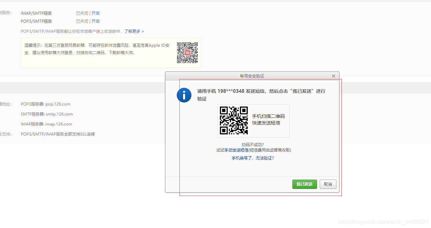Open 手机换号了，无法验证? link
Screen dimensions: 431x228
click(253, 158)
